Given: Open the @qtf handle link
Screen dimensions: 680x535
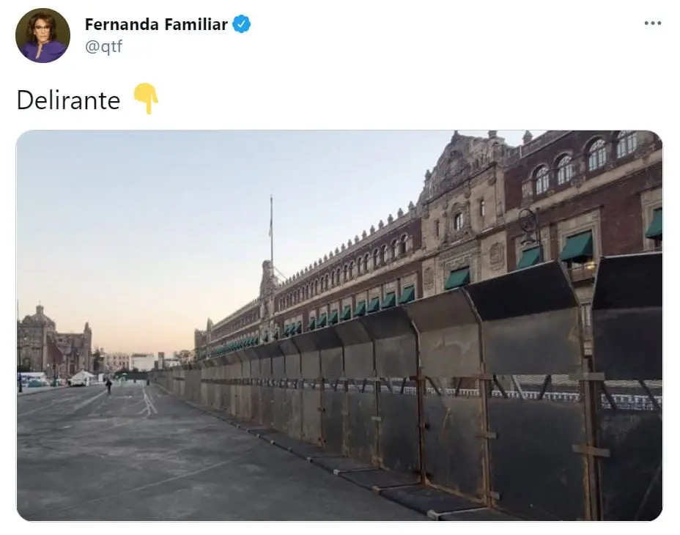Looking at the screenshot, I should click(103, 46).
